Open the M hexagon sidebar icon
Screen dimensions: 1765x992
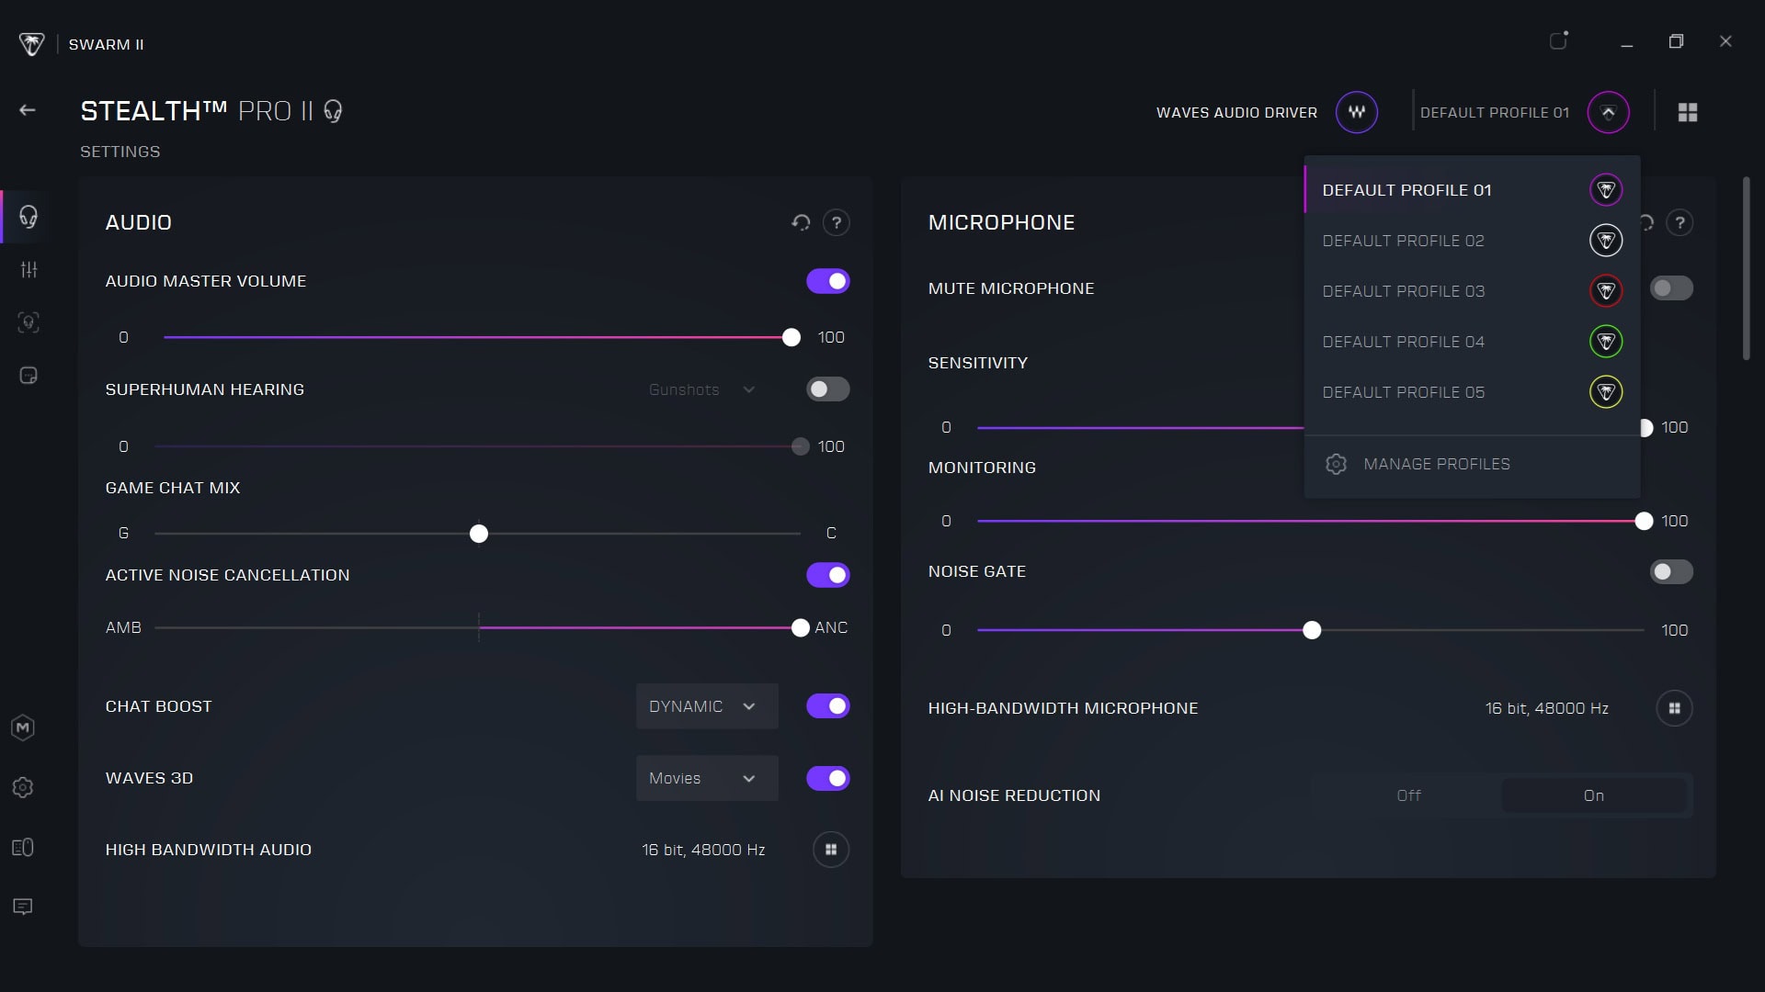click(x=23, y=728)
